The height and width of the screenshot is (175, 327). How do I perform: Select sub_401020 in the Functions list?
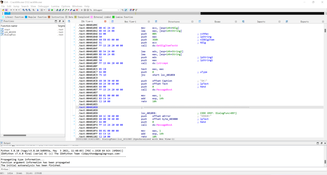(x=10, y=32)
